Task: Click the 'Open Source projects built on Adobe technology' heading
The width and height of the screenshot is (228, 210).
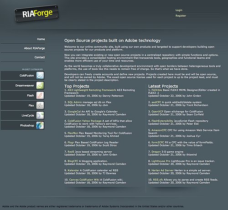Action: (112, 41)
